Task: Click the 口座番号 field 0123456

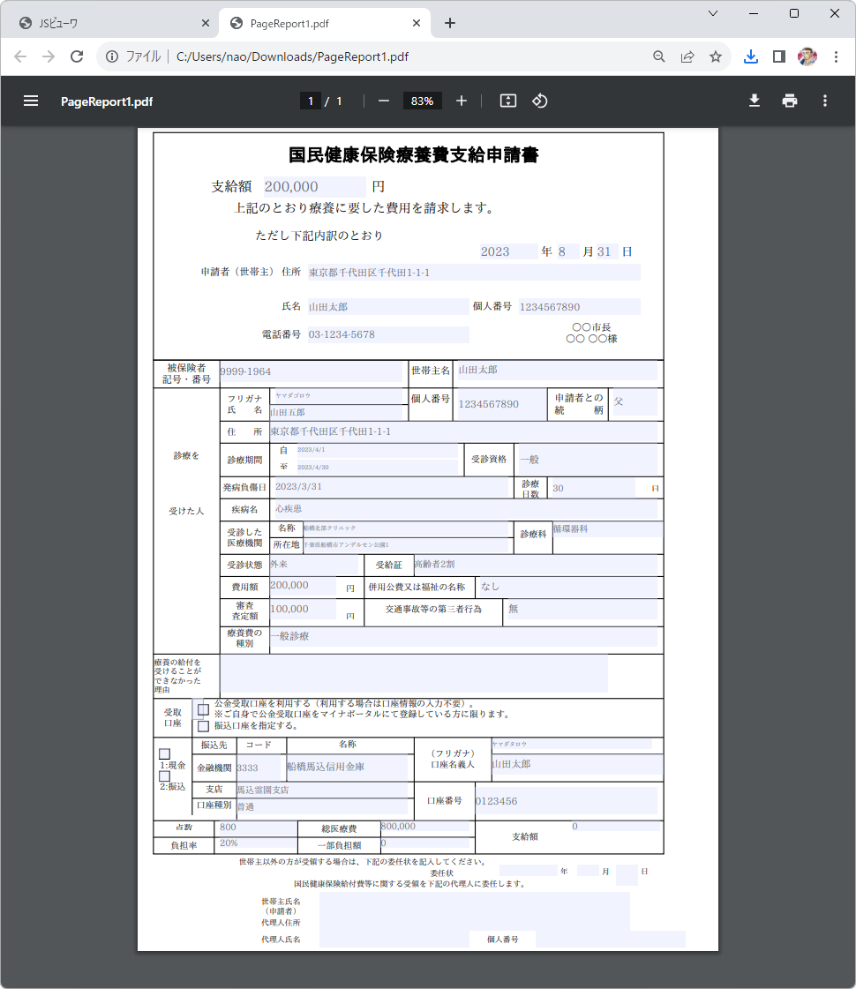Action: [x=566, y=801]
